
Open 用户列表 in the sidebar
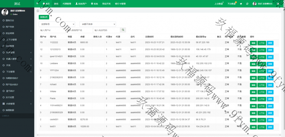pyautogui.click(x=10, y=27)
